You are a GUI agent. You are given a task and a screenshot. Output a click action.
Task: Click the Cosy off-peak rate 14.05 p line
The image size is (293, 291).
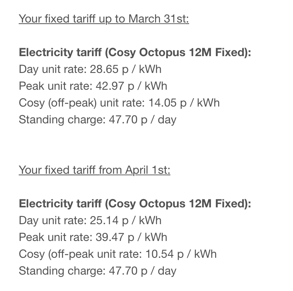119,103
